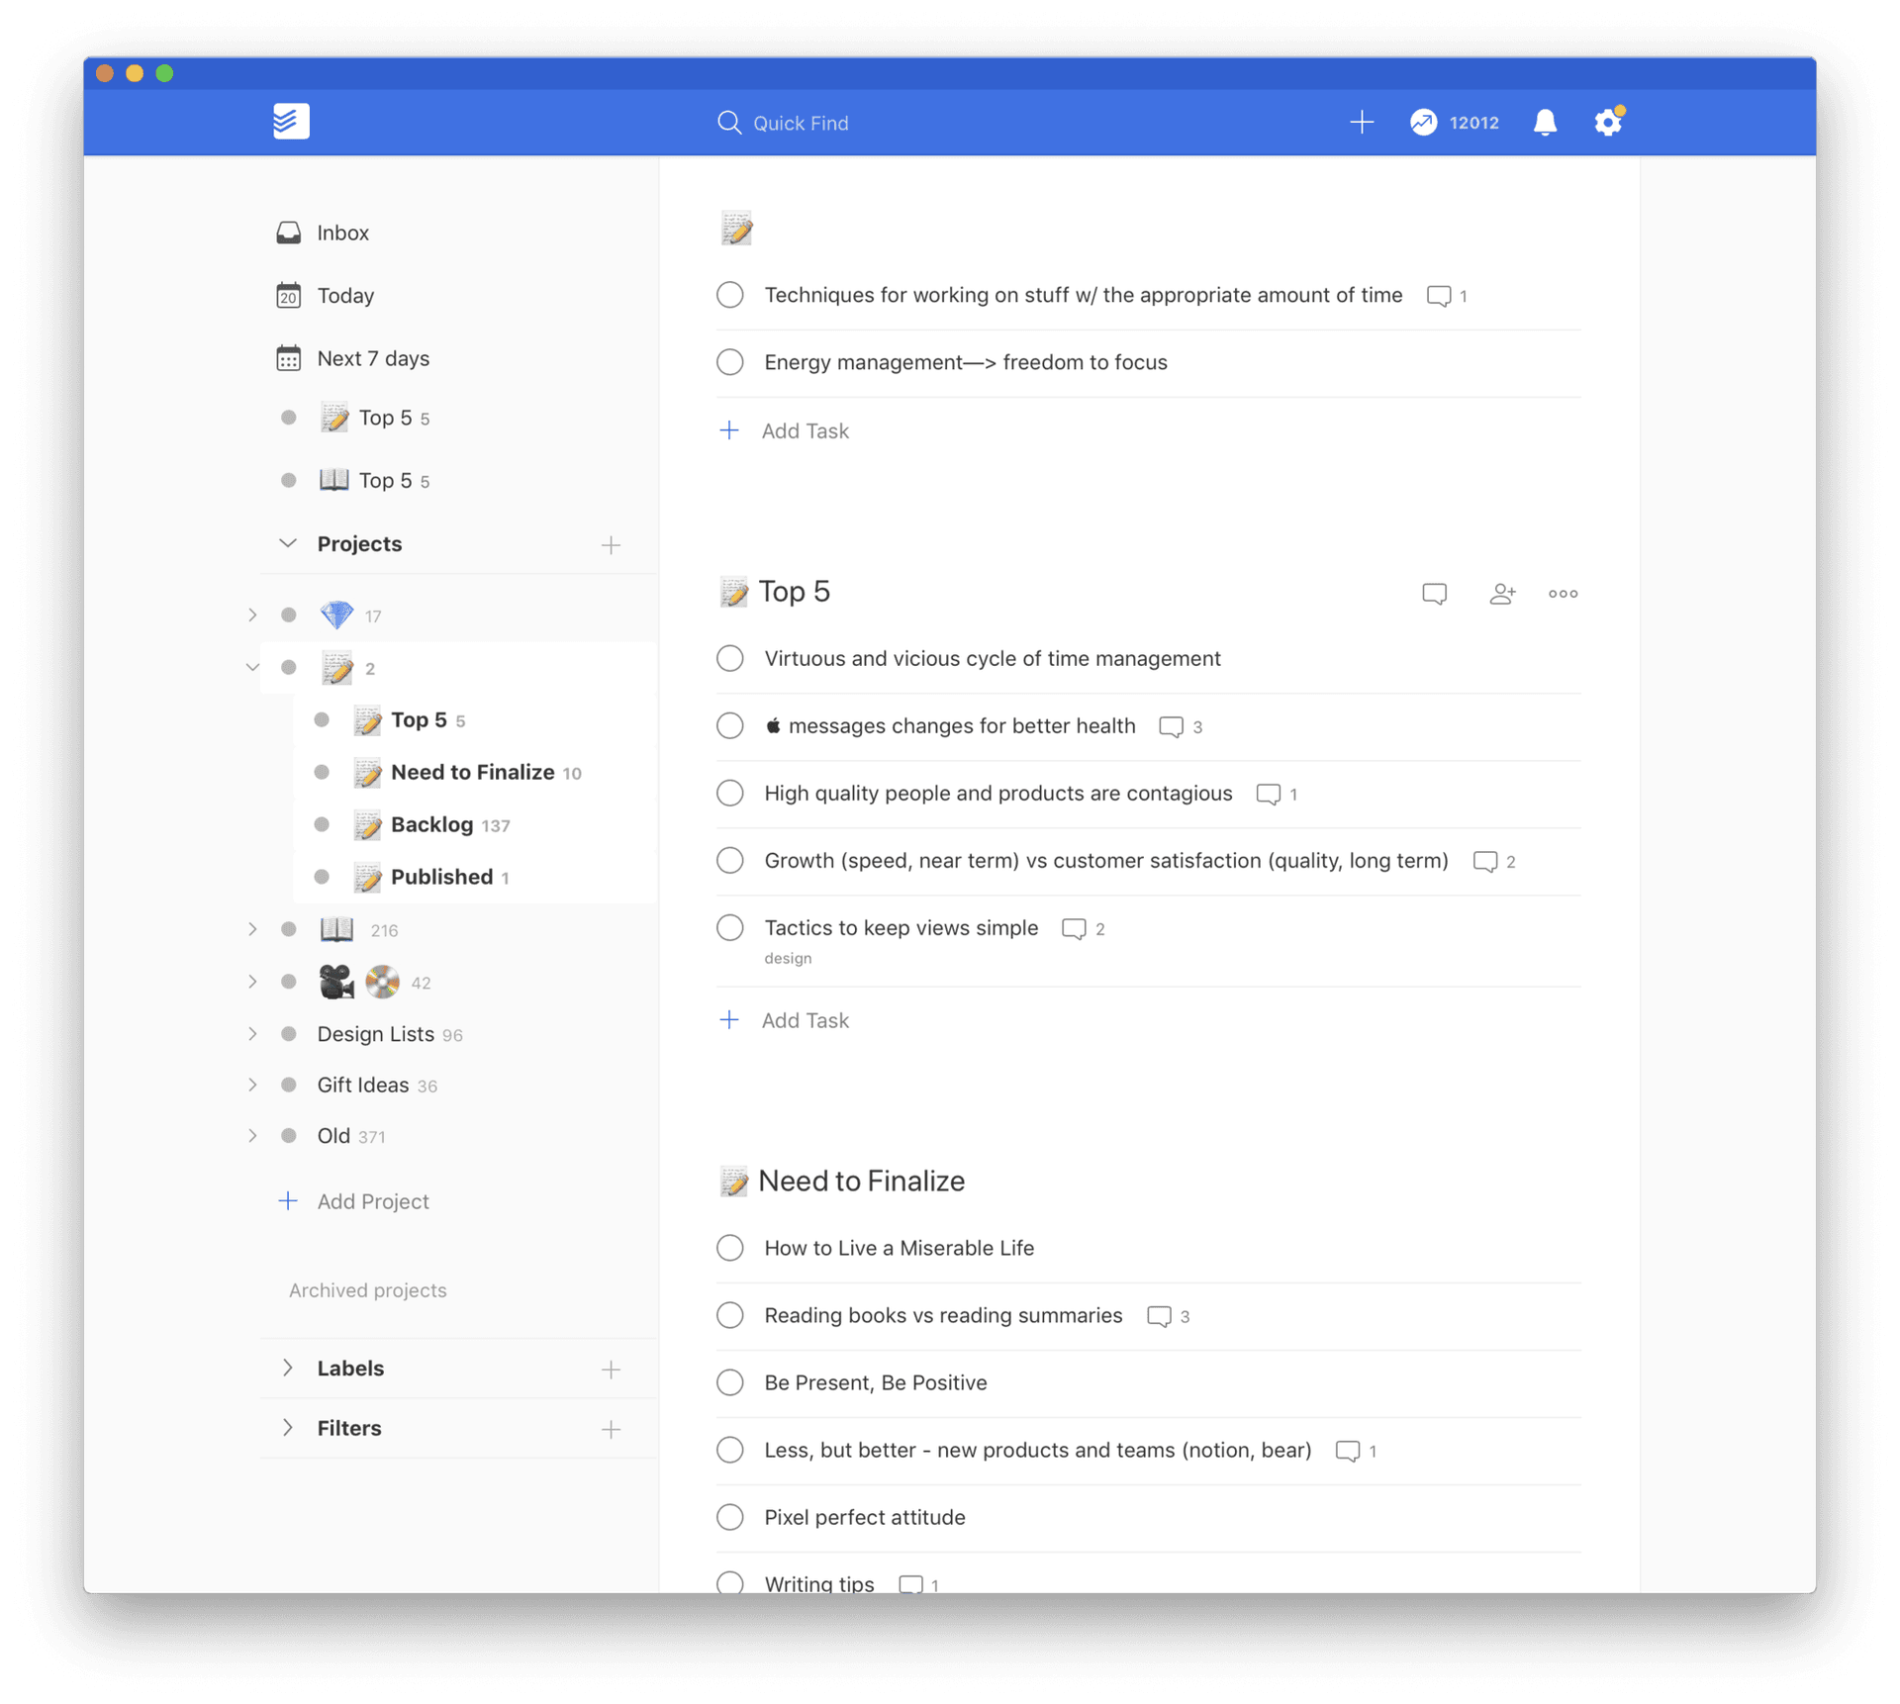Collapse the Projects section

tap(287, 543)
